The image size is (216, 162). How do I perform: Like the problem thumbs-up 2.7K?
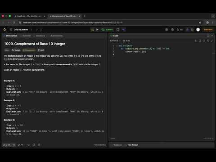click(x=7, y=145)
